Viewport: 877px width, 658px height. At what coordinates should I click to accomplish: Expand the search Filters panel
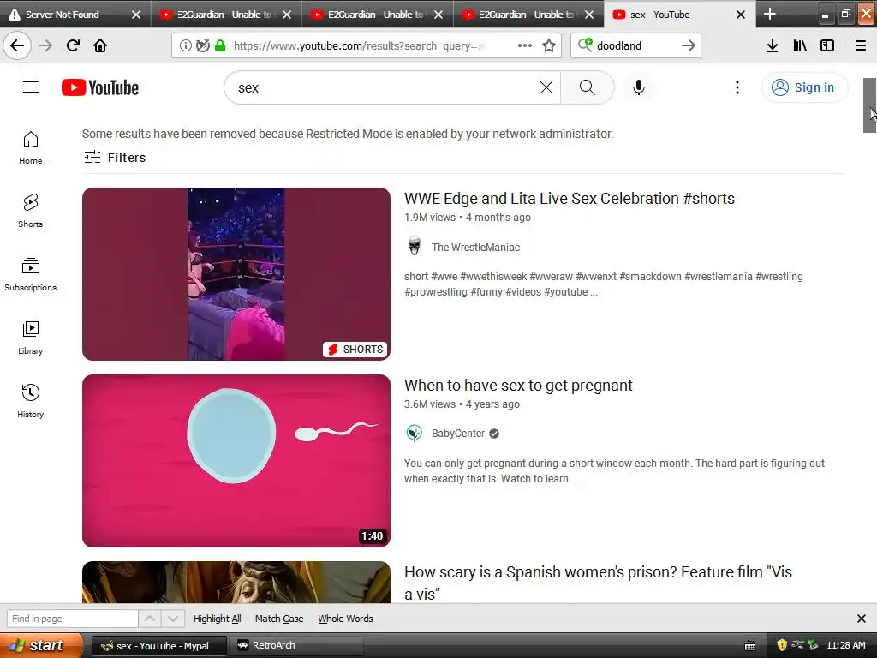tap(115, 158)
